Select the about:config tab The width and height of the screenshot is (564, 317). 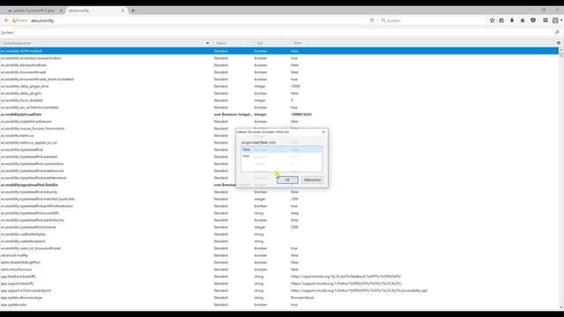[x=95, y=11]
